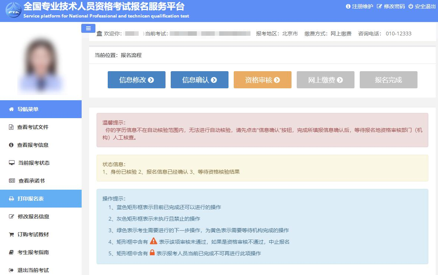This screenshot has width=438, height=275.
Task: Open 考生报考指南 menu entry
Action: 34,252
